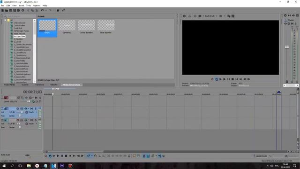Image resolution: width=300 pixels, height=169 pixels.
Task: Activate the What's This Help icon
Action: tap(63, 10)
